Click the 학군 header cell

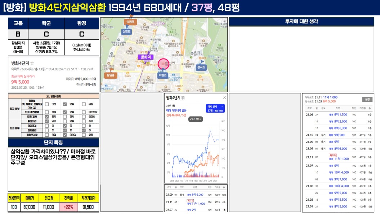click(46, 23)
